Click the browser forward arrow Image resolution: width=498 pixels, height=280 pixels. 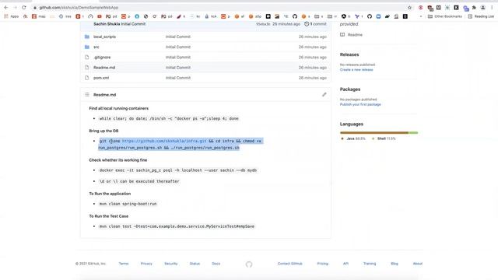(x=15, y=7)
